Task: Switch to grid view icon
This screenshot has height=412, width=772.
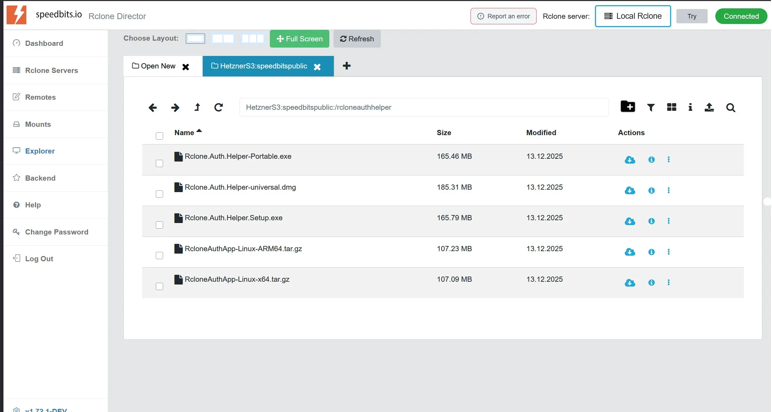Action: coord(672,107)
